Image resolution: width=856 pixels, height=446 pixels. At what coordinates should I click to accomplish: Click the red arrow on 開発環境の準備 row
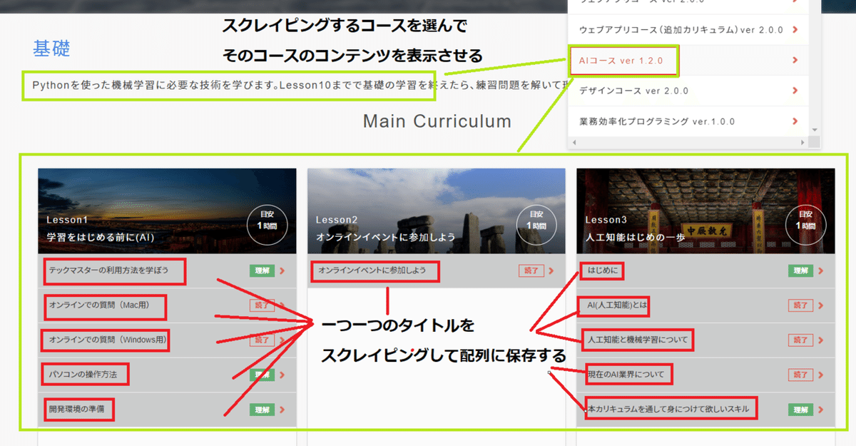click(282, 410)
